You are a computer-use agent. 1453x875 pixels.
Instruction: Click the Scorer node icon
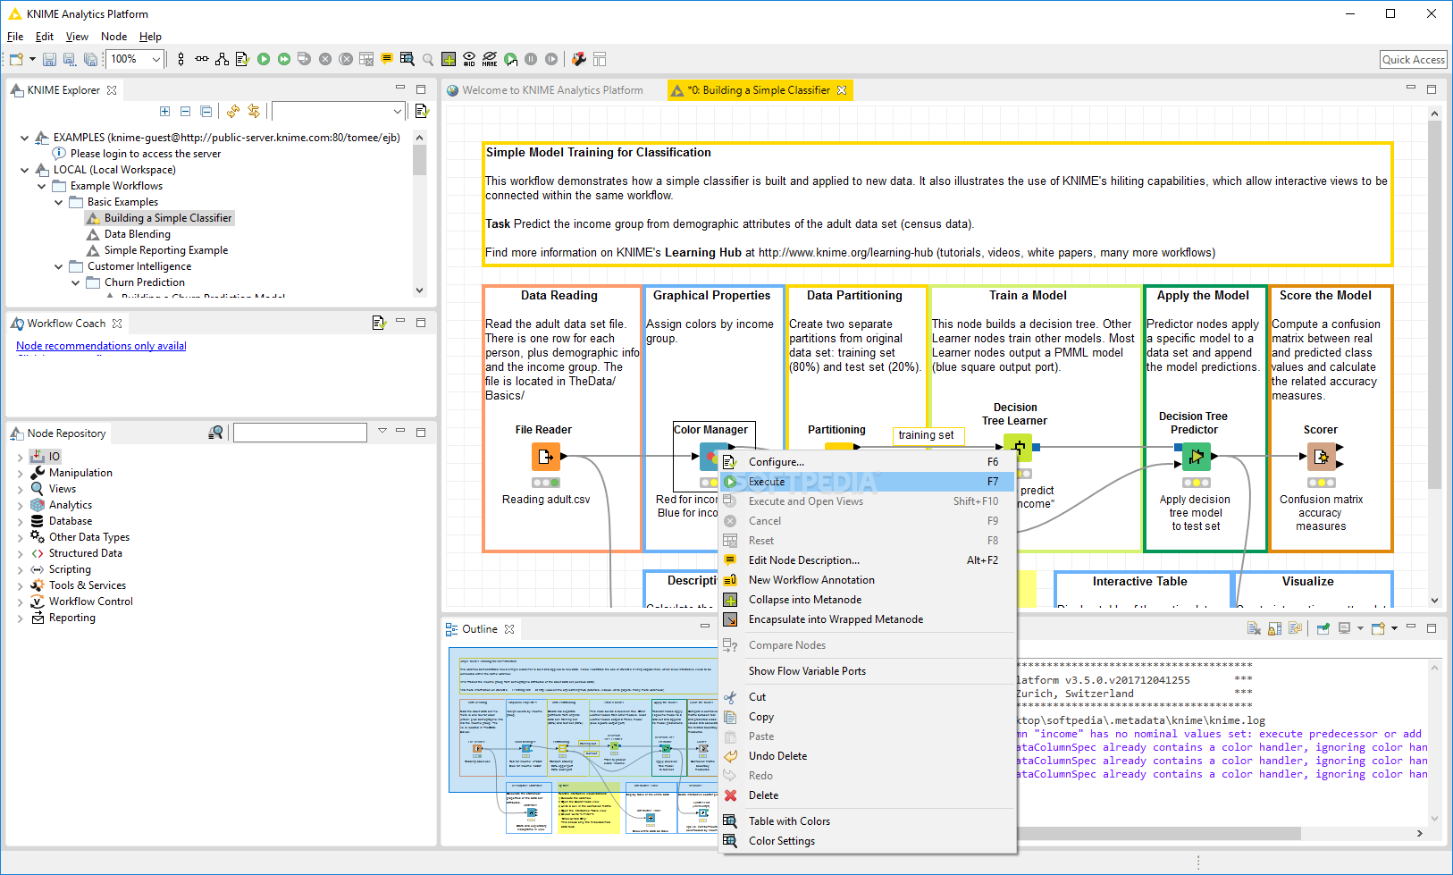coord(1322,457)
